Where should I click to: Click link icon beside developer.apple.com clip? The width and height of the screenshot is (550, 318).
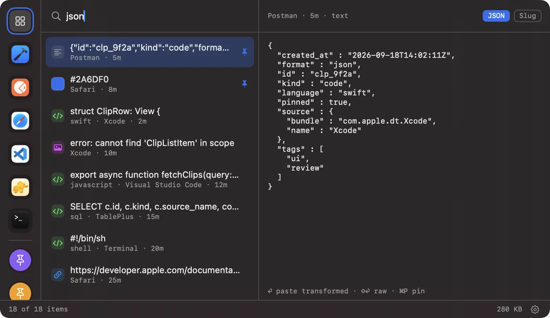pyautogui.click(x=58, y=274)
